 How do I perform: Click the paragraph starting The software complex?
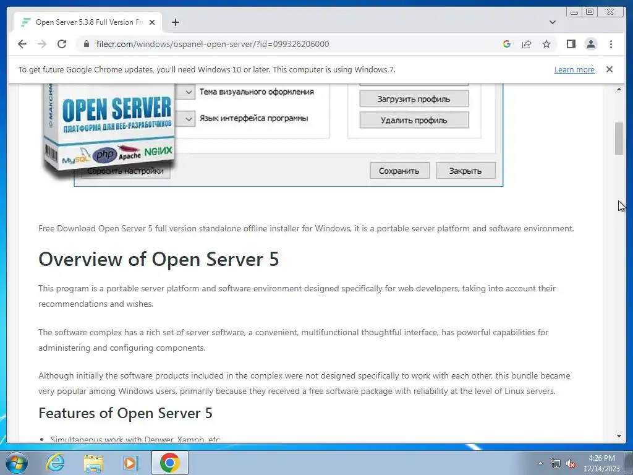point(294,340)
